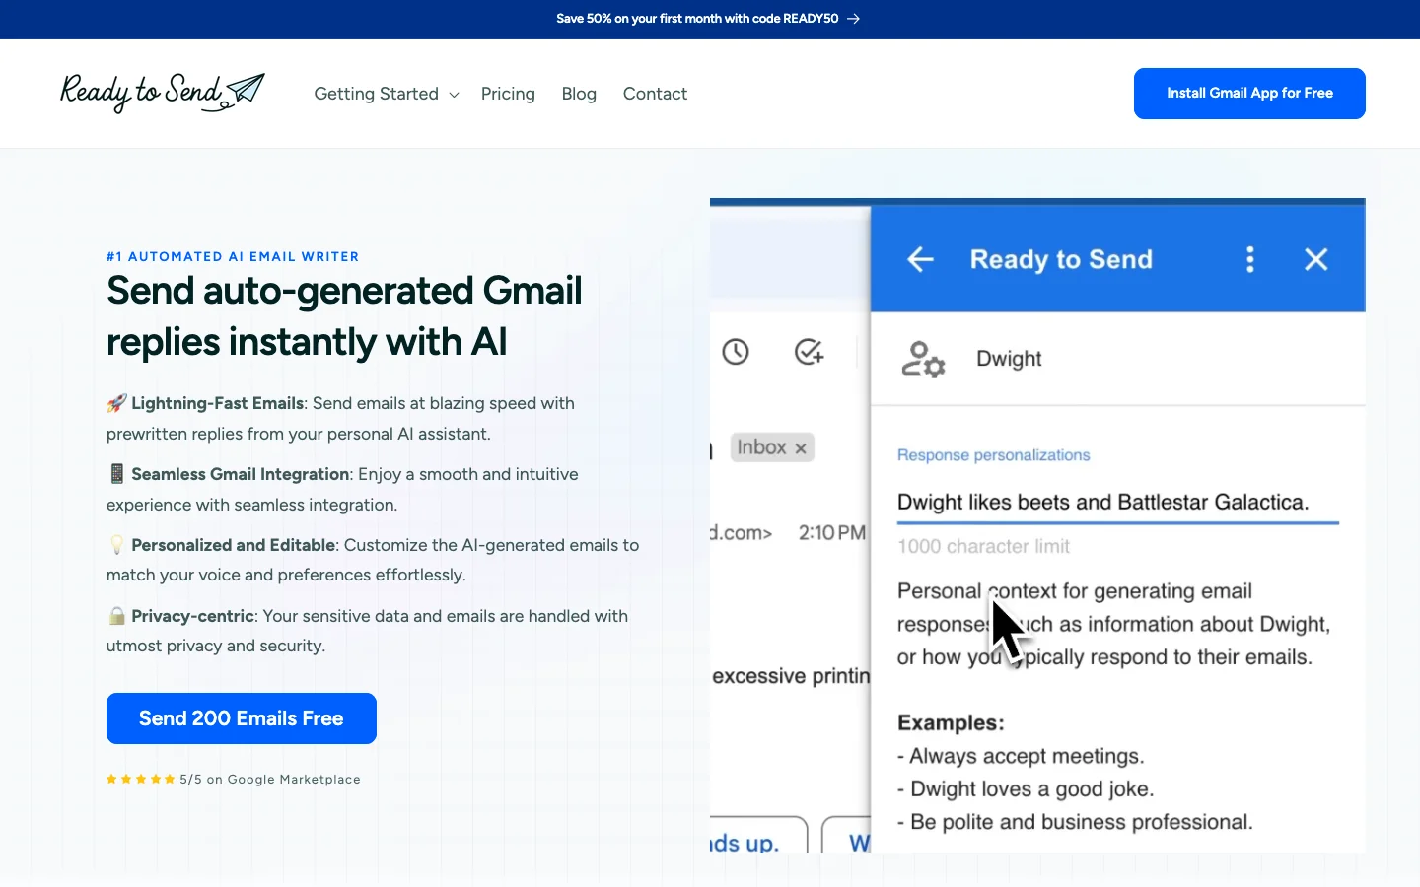The height and width of the screenshot is (887, 1420).
Task: Click the '1000 character limit' hint
Action: [983, 546]
